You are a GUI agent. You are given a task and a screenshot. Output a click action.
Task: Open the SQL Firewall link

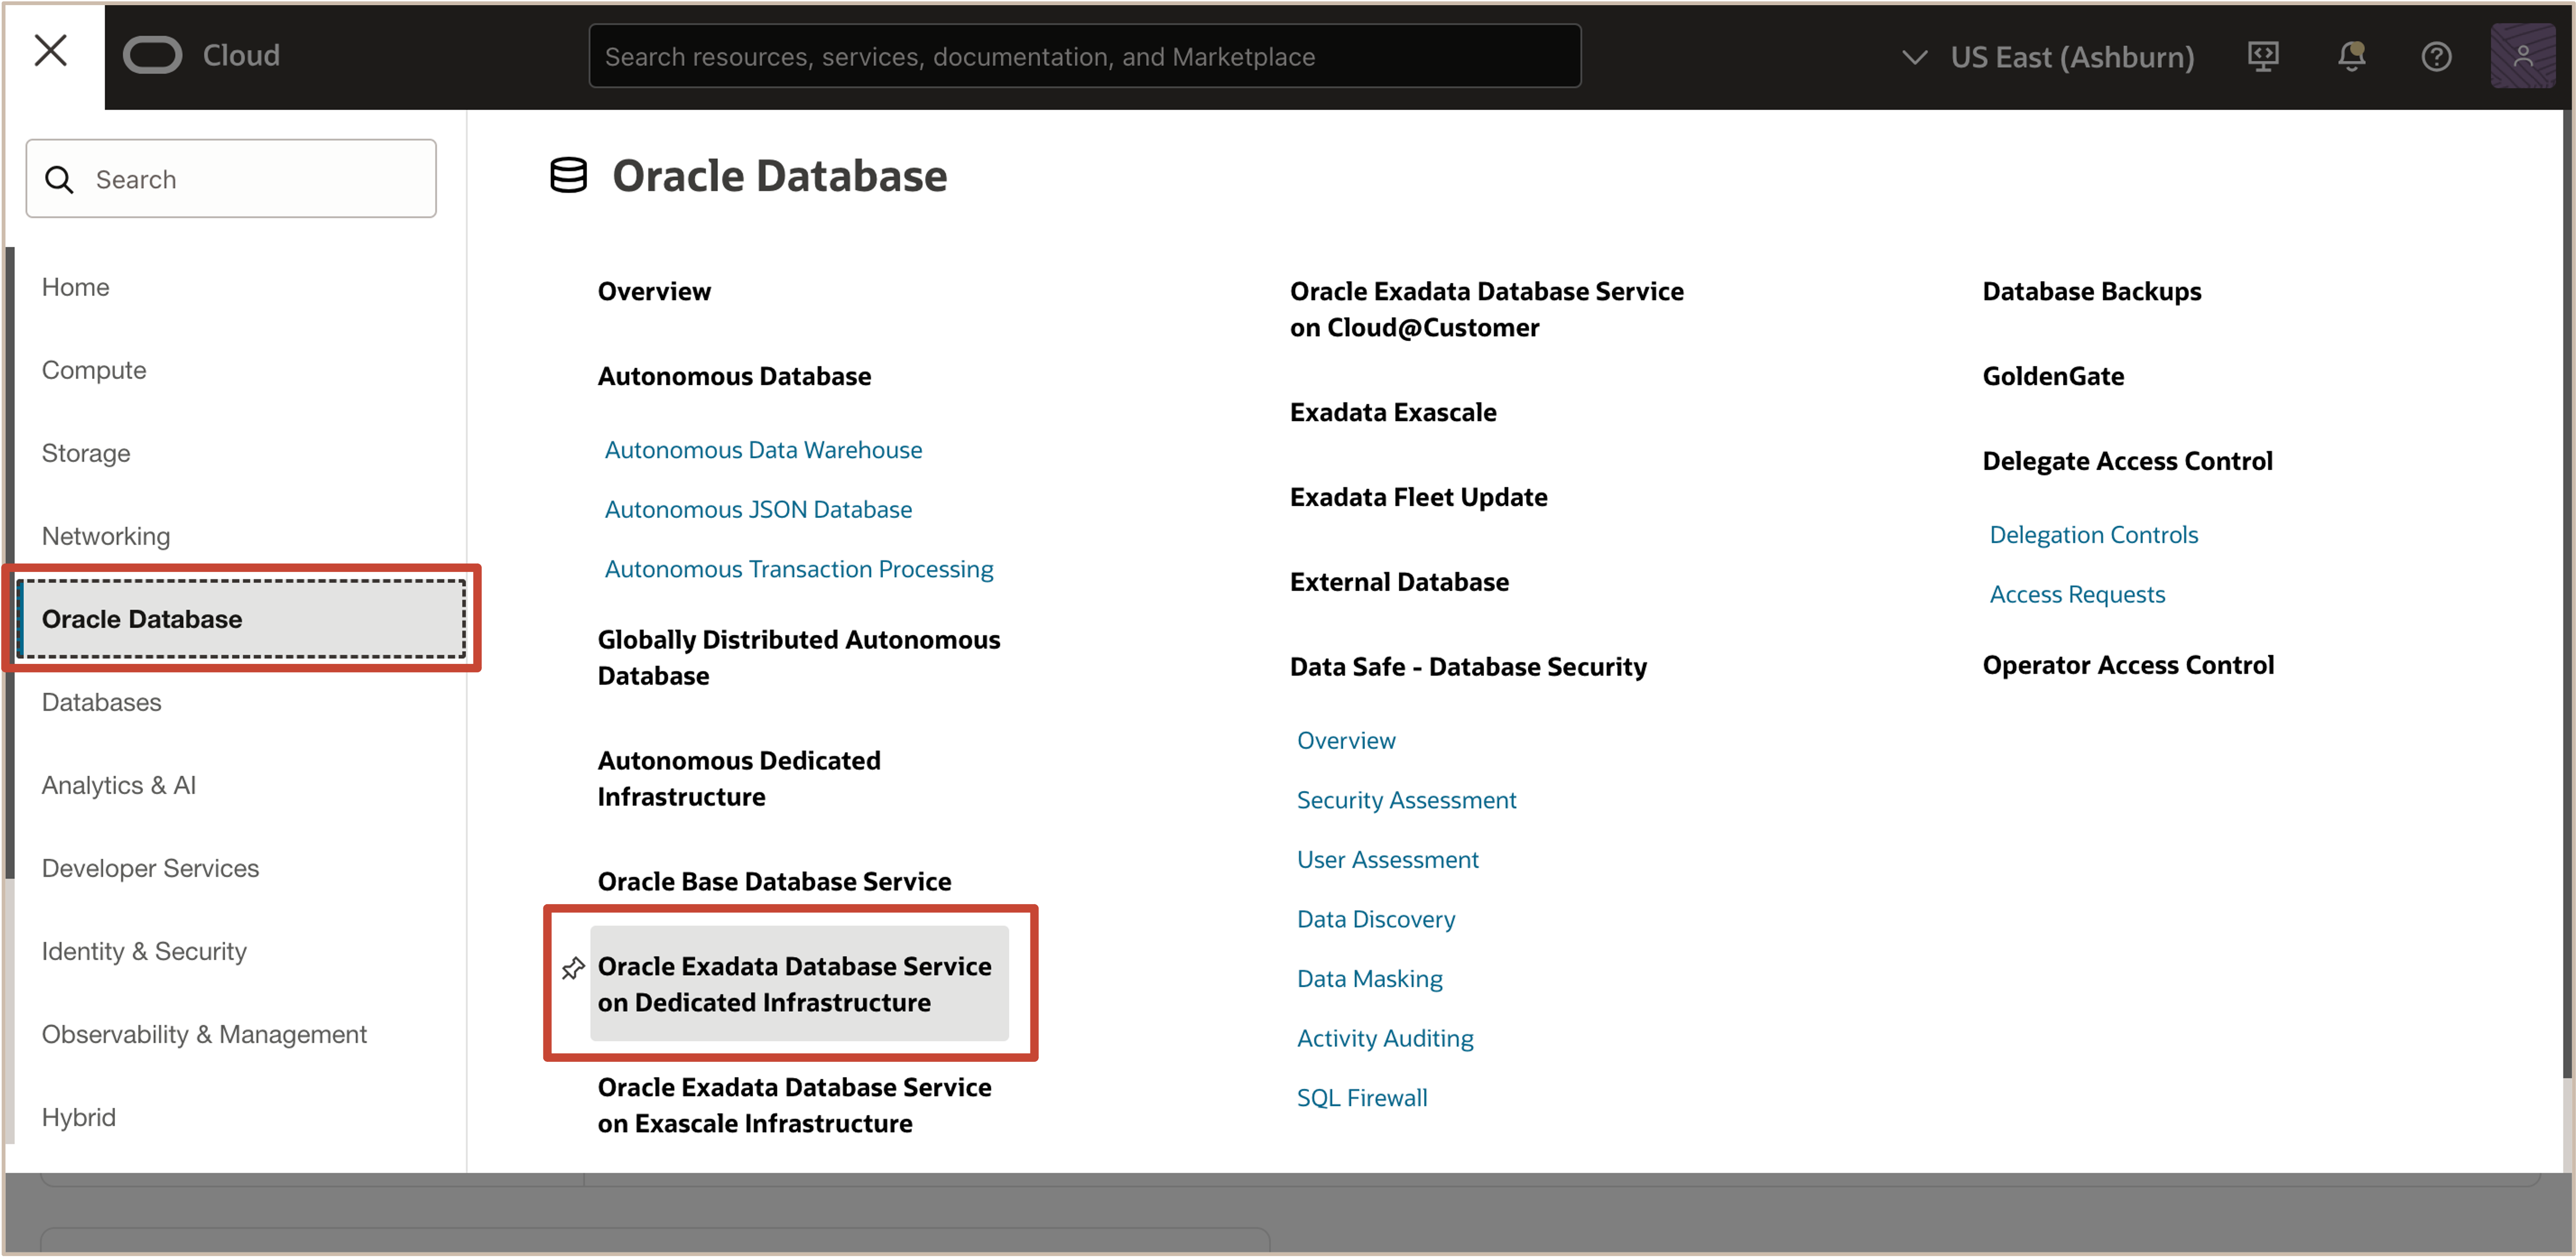(1361, 1098)
